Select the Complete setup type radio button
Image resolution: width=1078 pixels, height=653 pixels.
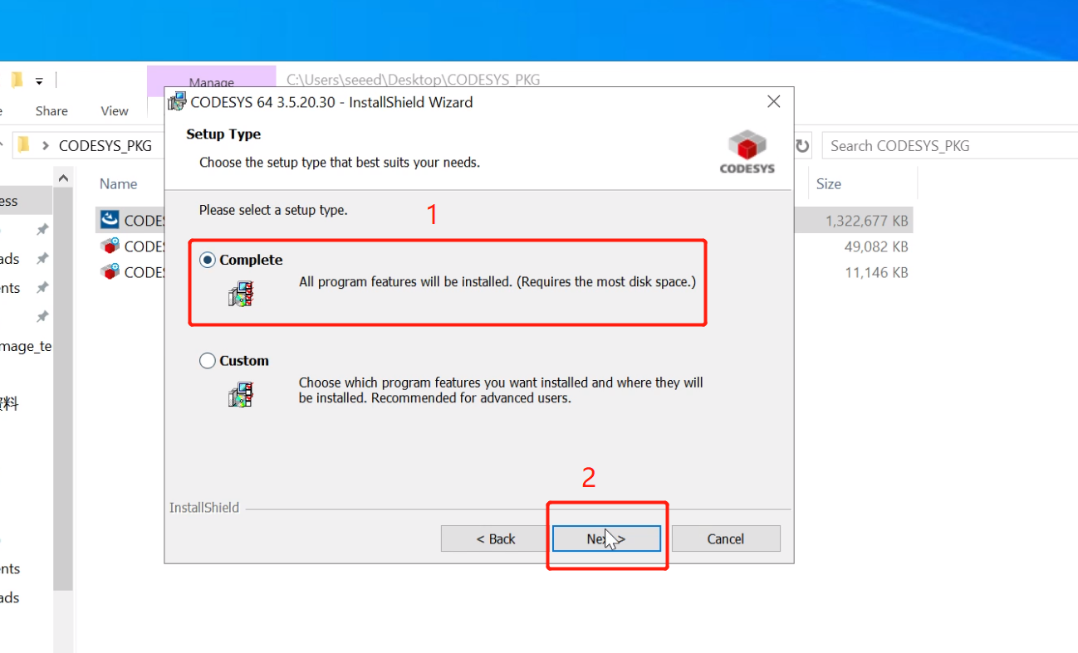coord(208,260)
